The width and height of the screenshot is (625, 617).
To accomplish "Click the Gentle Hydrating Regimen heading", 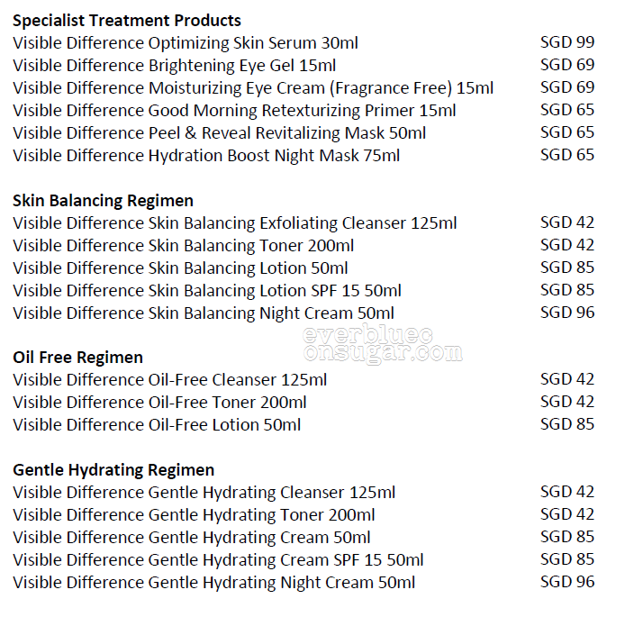I will [x=113, y=470].
